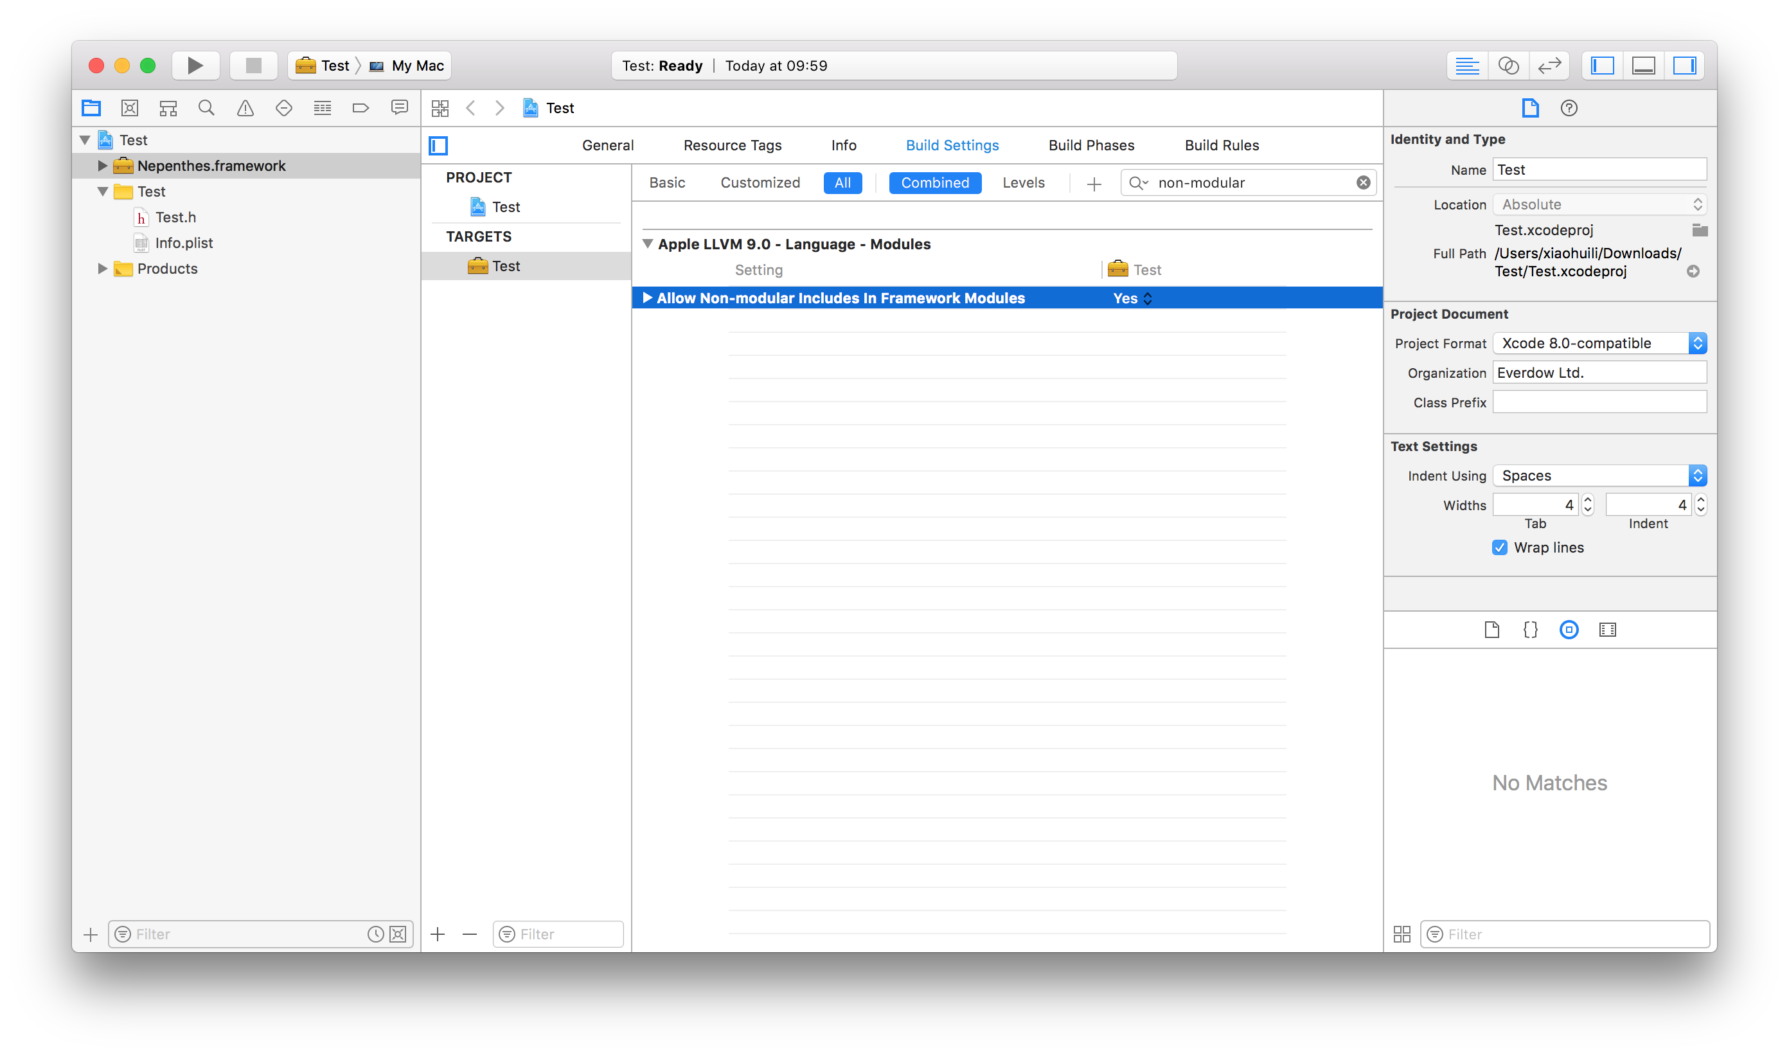Open the Symbol navigator
Screen dimensions: 1789x1055
tap(168, 108)
